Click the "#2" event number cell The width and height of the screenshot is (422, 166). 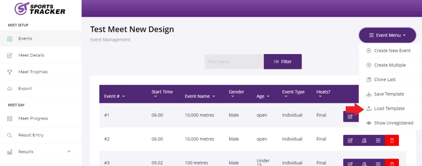(x=107, y=139)
